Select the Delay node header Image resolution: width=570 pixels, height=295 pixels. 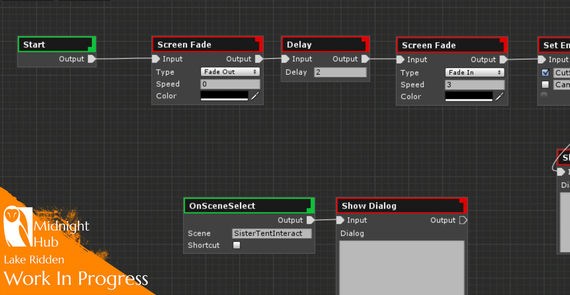click(325, 44)
